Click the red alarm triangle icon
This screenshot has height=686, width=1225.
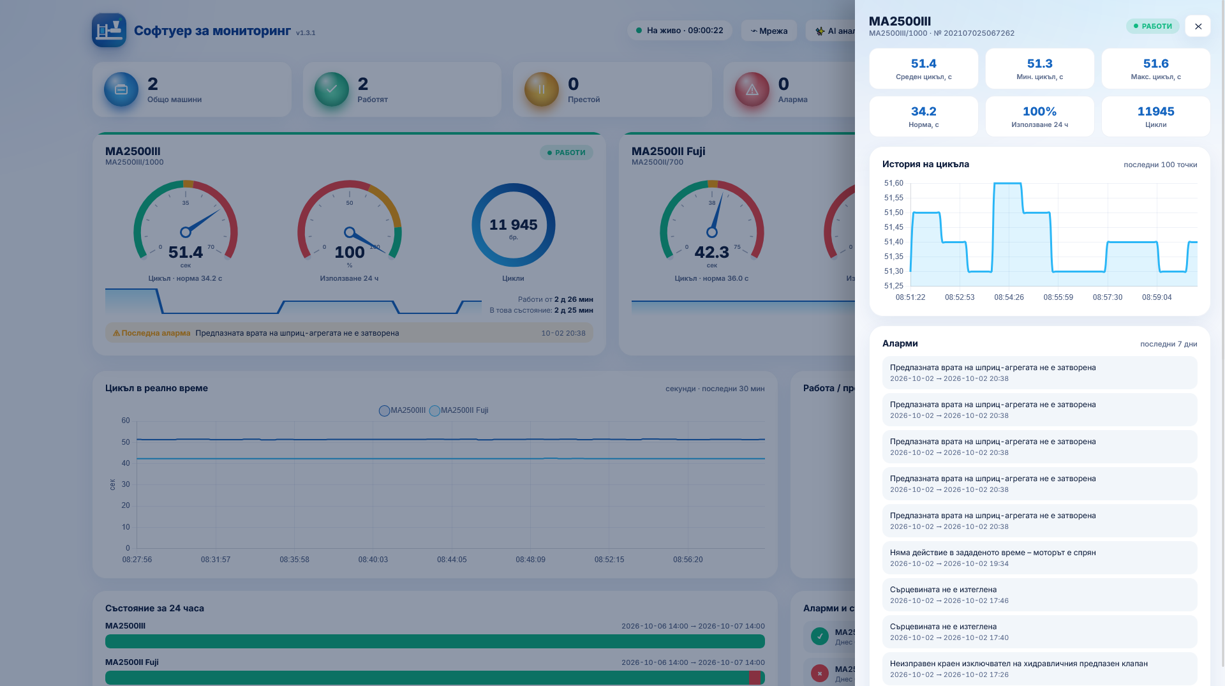coord(752,89)
